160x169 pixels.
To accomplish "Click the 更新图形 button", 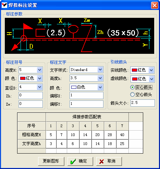I will (x=51, y=161).
